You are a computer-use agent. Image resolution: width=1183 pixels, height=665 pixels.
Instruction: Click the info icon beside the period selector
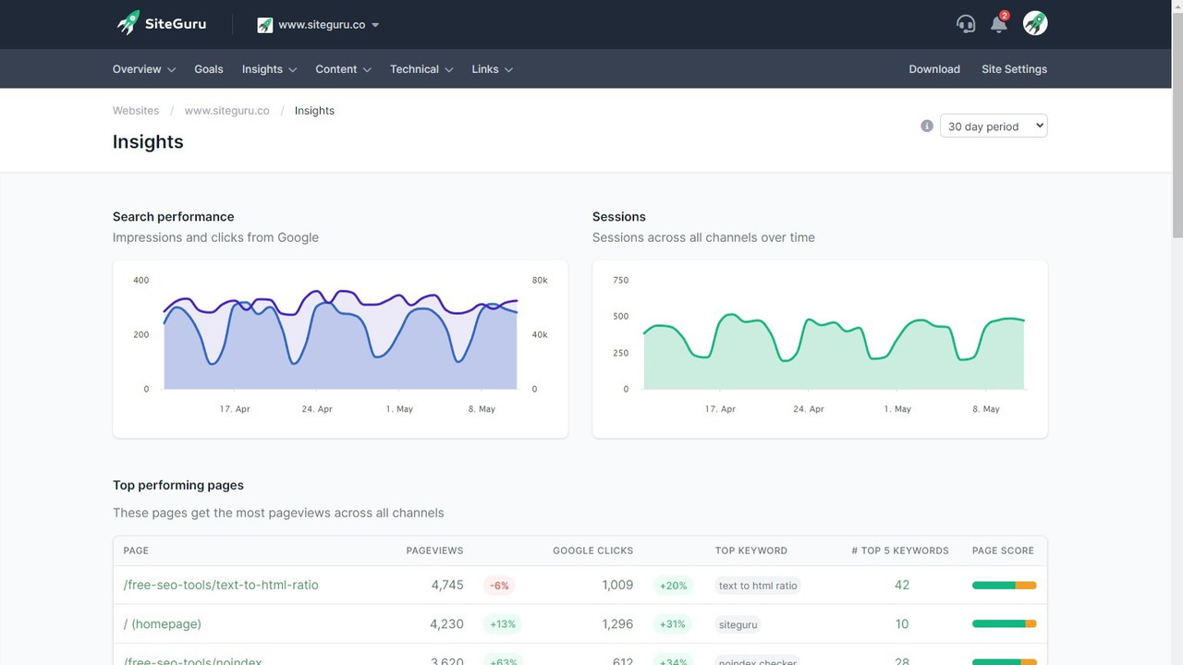926,125
